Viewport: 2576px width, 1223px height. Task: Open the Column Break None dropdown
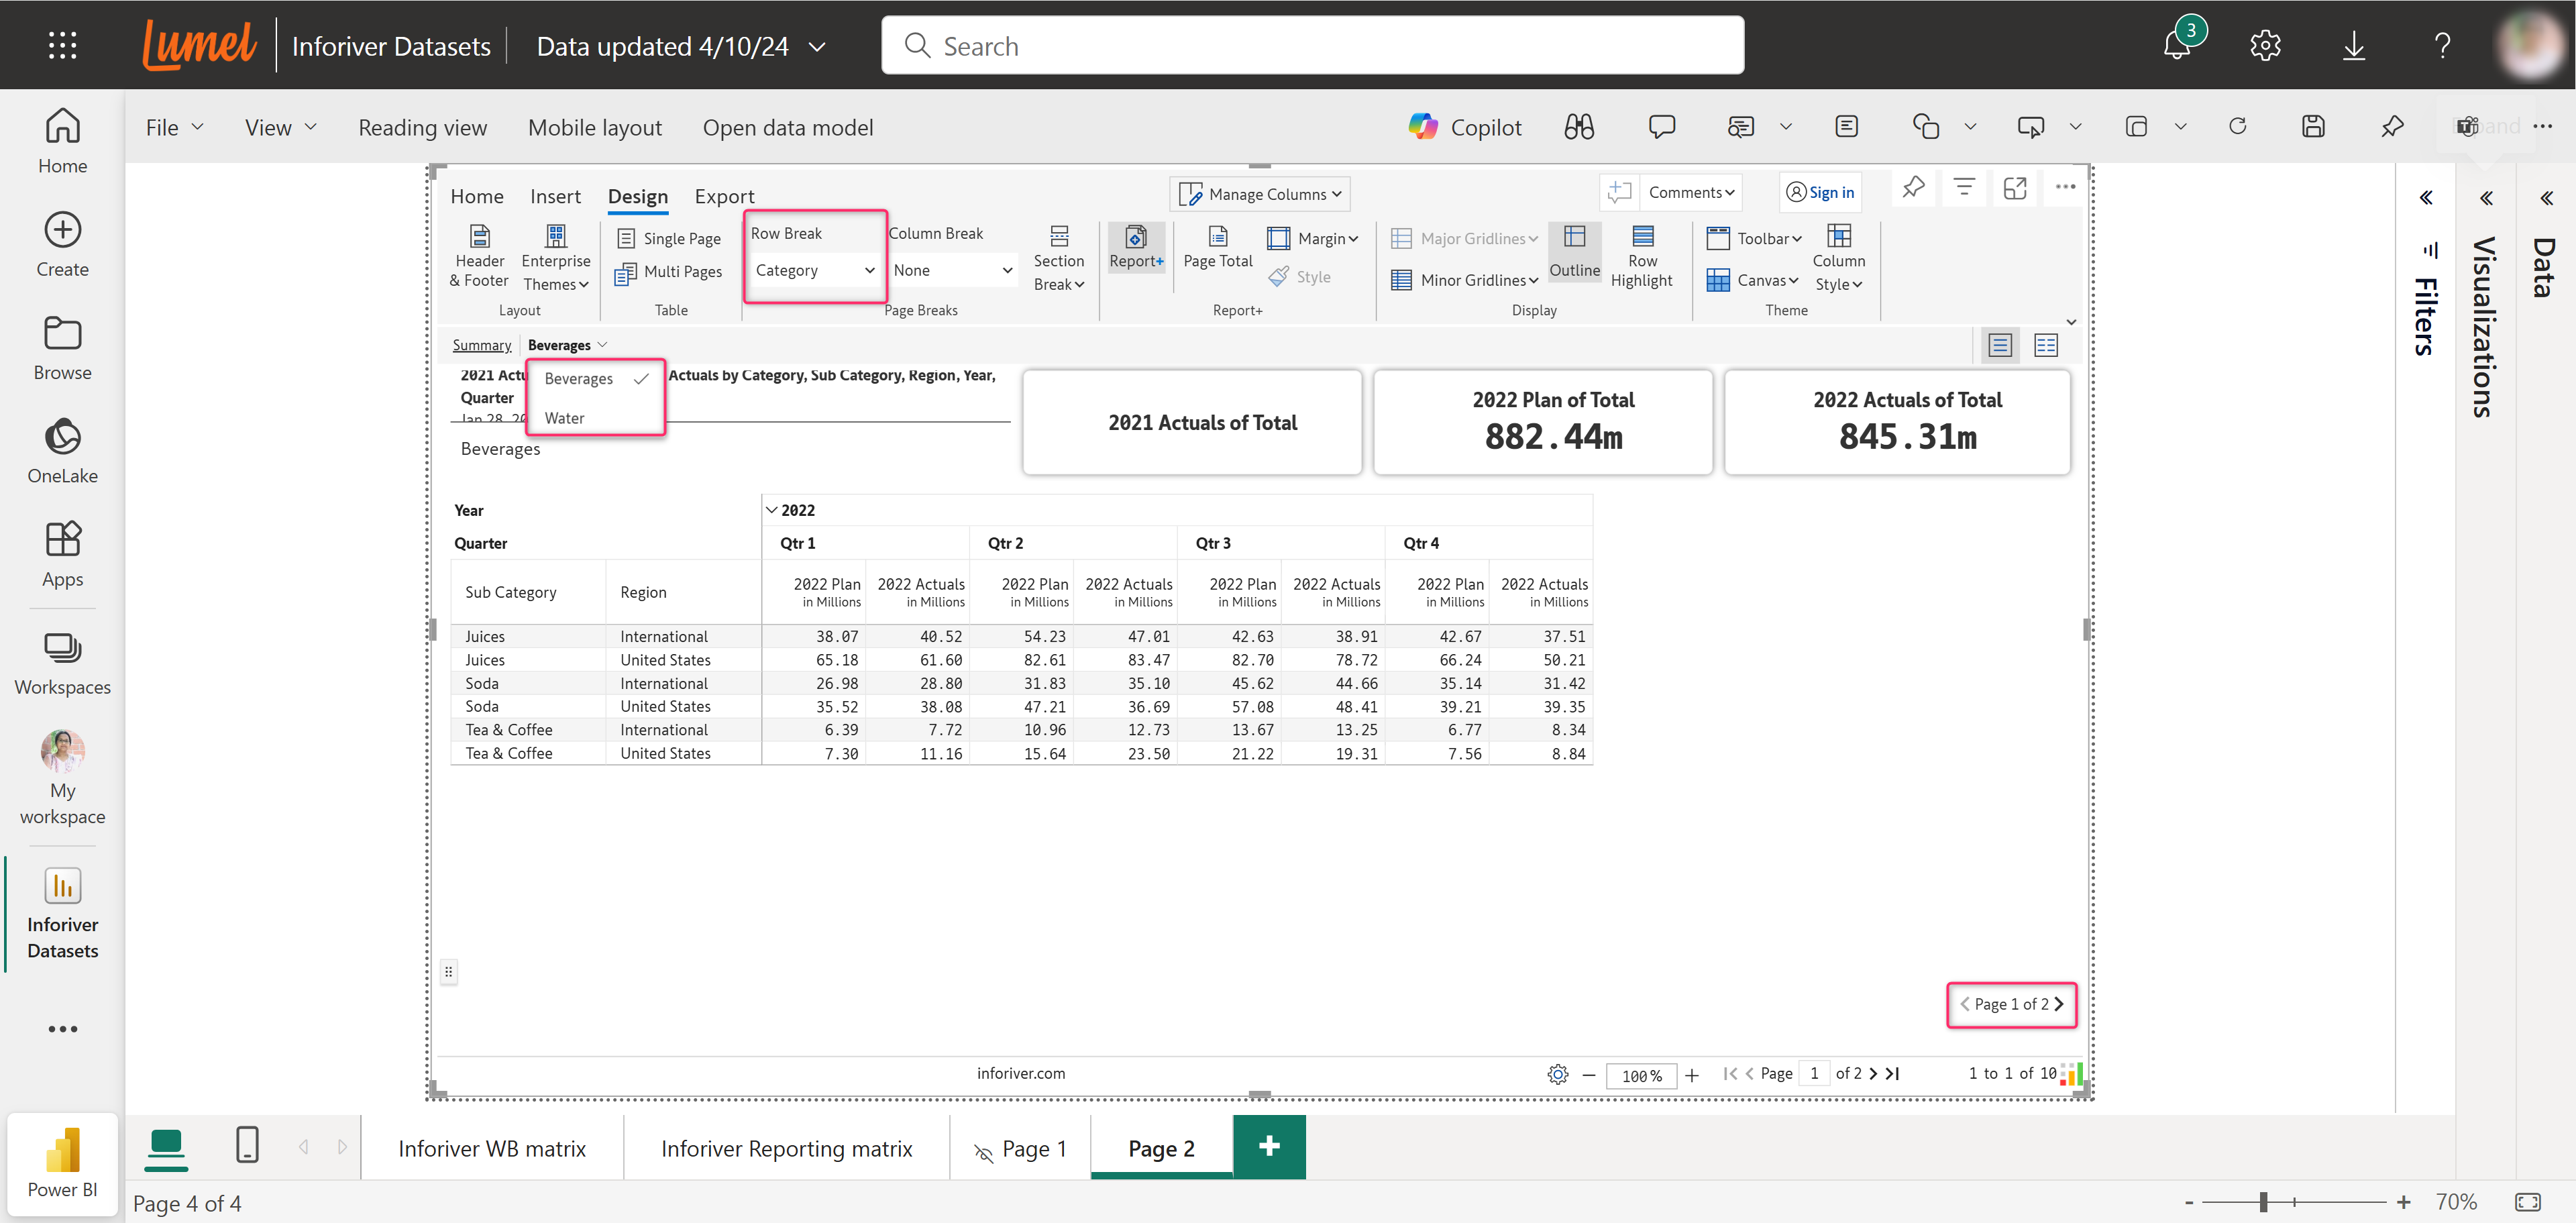pyautogui.click(x=952, y=270)
